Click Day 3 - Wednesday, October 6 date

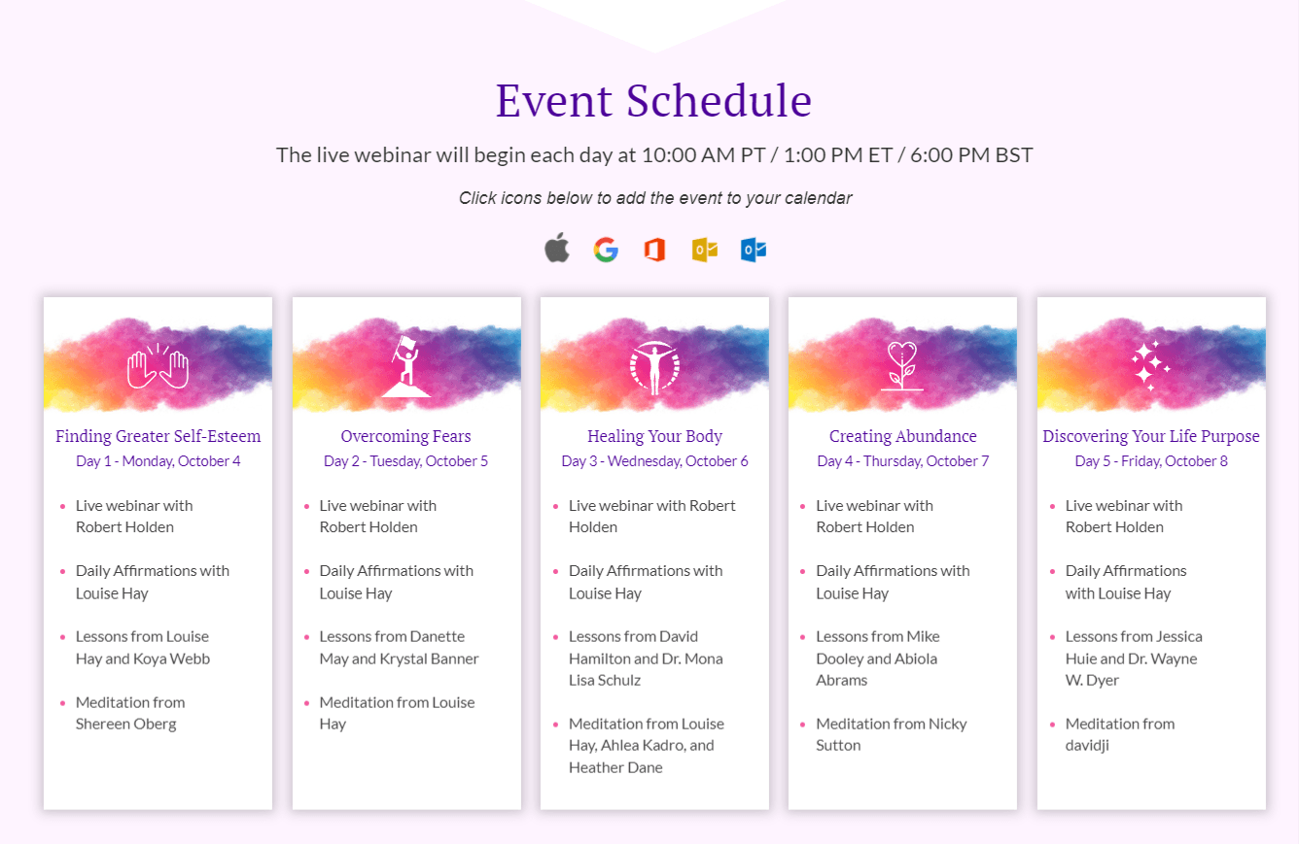[x=654, y=461]
